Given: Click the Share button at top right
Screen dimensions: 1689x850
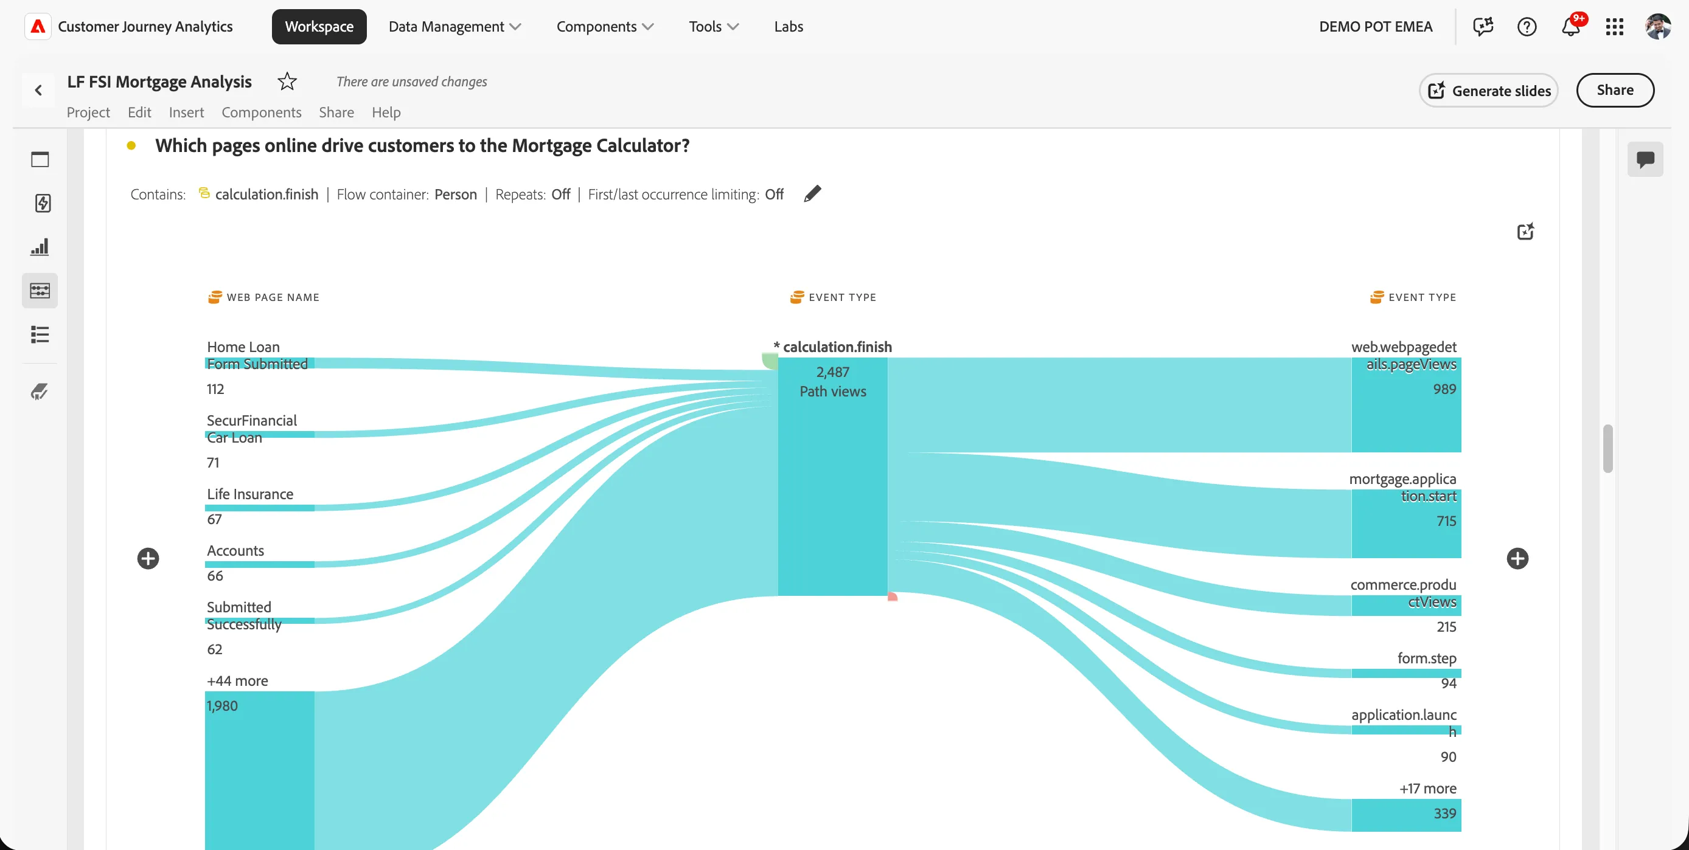Looking at the screenshot, I should (x=1615, y=91).
